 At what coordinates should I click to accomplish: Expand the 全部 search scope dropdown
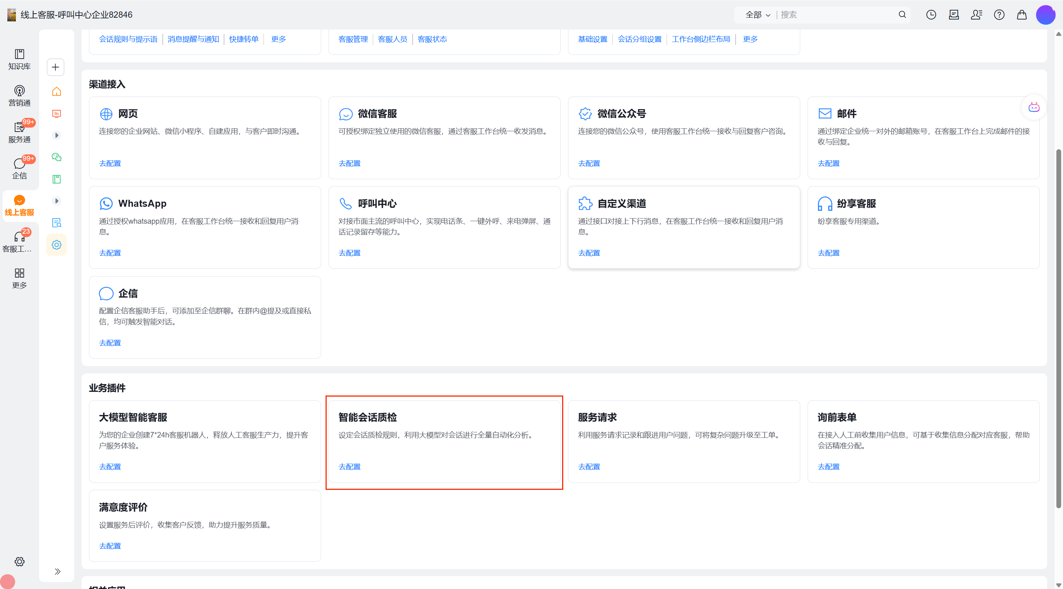(x=758, y=15)
